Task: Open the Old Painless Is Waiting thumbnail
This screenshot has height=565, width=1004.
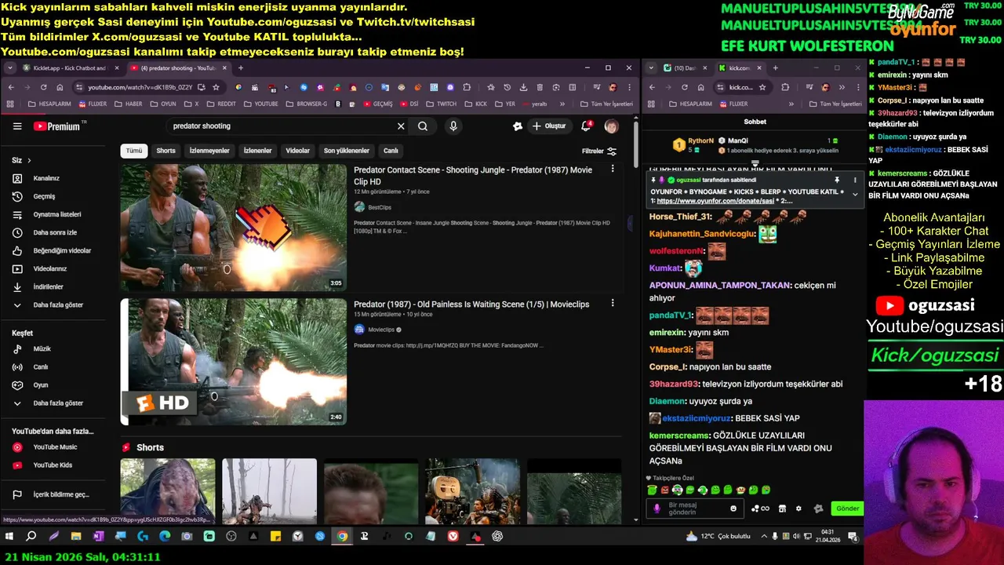Action: coord(233,362)
